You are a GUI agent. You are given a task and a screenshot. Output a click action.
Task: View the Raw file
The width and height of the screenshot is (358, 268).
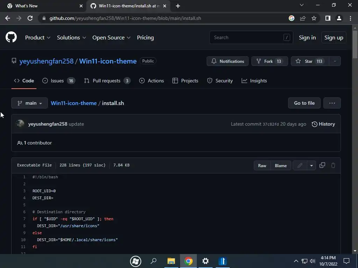pyautogui.click(x=262, y=165)
